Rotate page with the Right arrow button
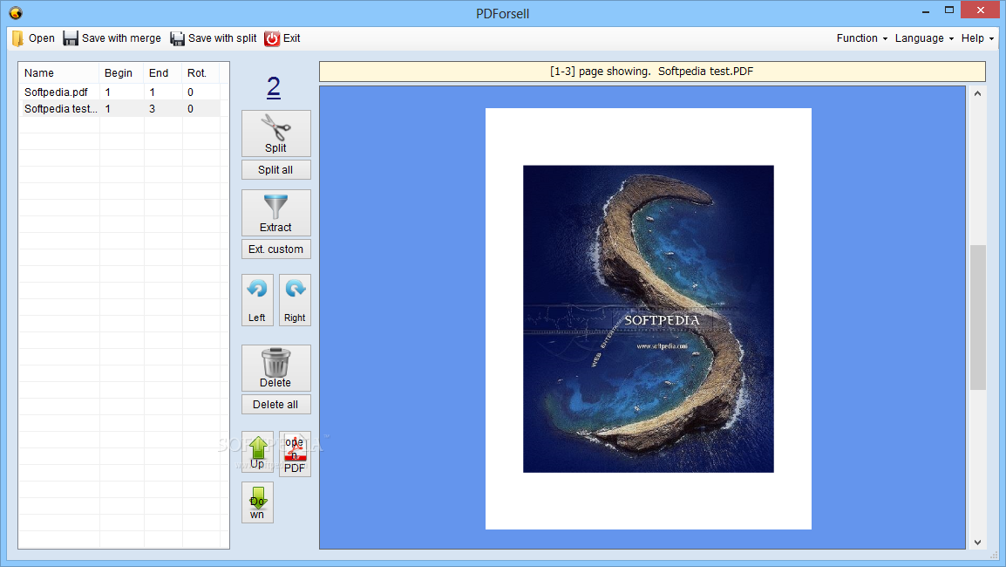Viewport: 1006px width, 567px height. 296,300
